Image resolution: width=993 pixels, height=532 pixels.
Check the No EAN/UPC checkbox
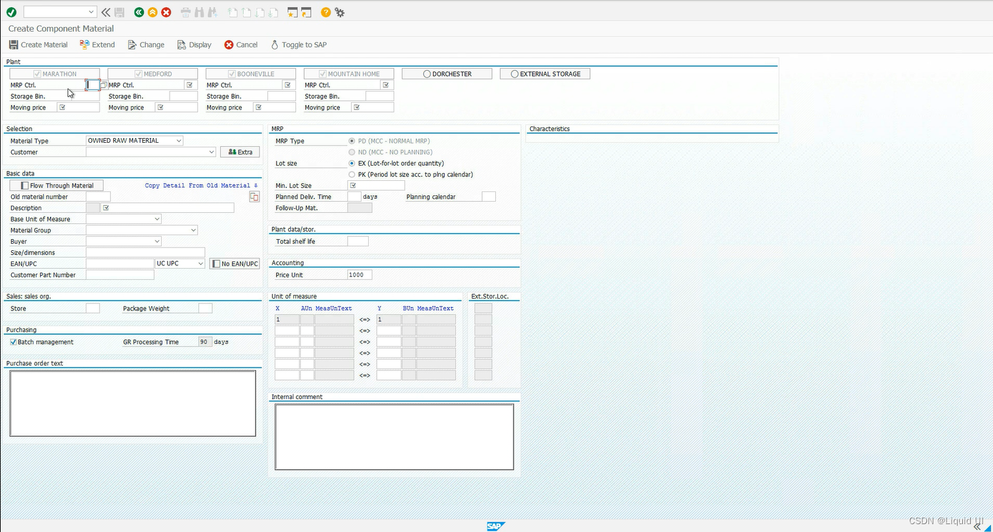tap(216, 263)
